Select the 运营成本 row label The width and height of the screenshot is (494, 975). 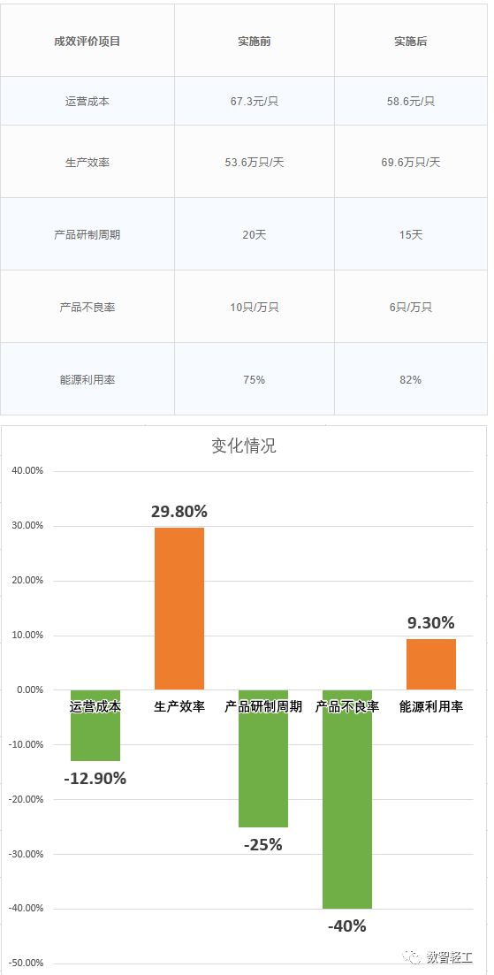point(87,101)
